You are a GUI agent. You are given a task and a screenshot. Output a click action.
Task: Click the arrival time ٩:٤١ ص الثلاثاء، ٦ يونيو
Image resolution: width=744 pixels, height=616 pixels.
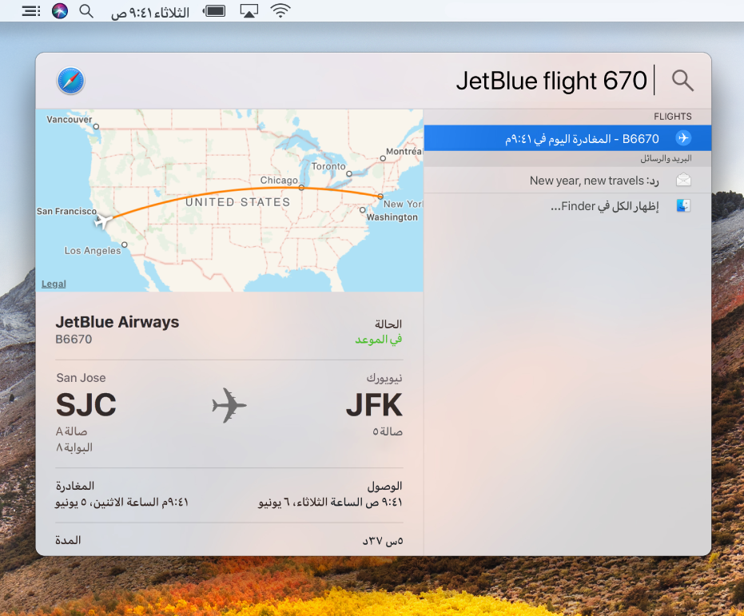coord(330,503)
